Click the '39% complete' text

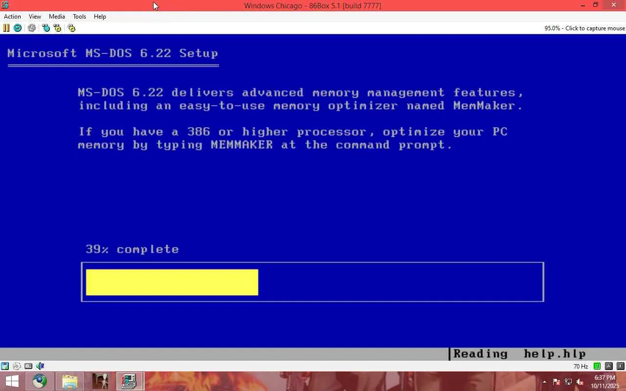pyautogui.click(x=132, y=249)
